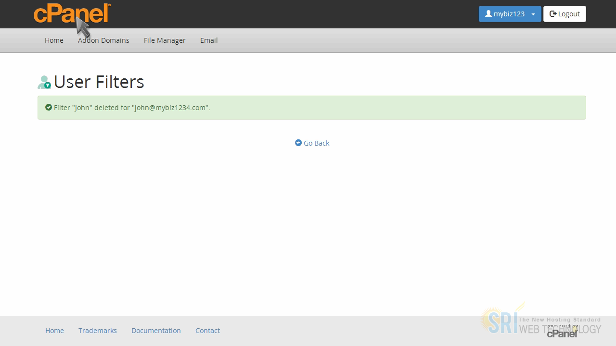Open the mybiz123 user dropdown
The width and height of the screenshot is (616, 346).
[510, 14]
